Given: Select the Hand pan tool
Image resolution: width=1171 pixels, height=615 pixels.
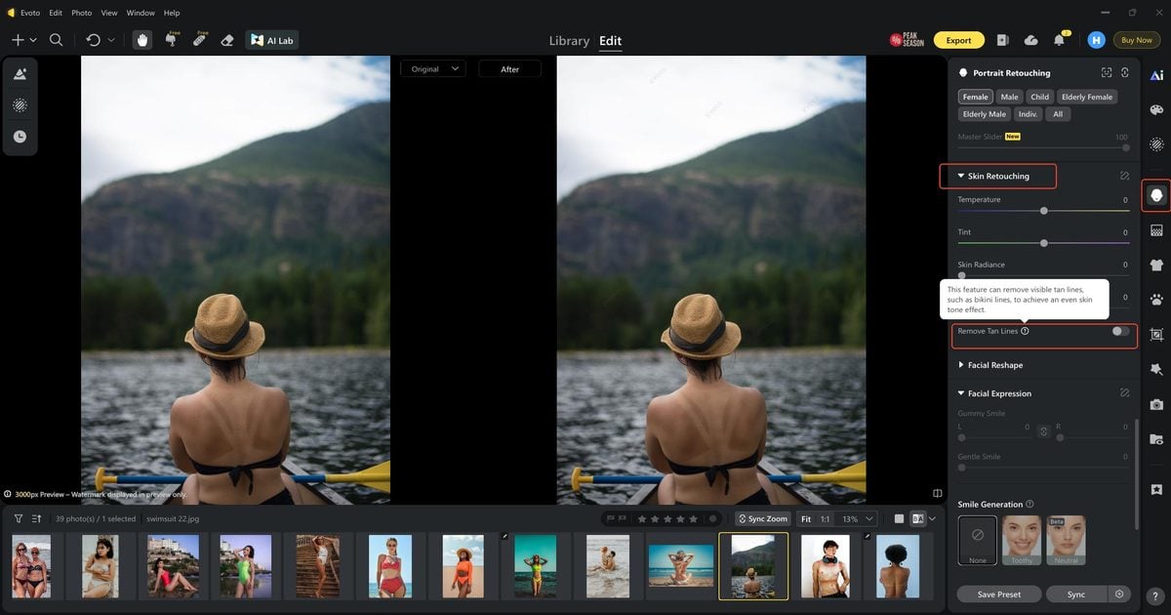Looking at the screenshot, I should click(142, 40).
